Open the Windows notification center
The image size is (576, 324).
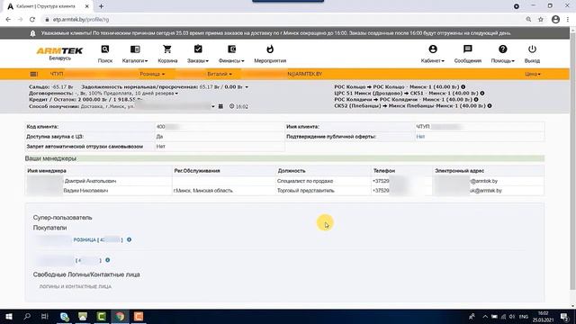(x=564, y=316)
